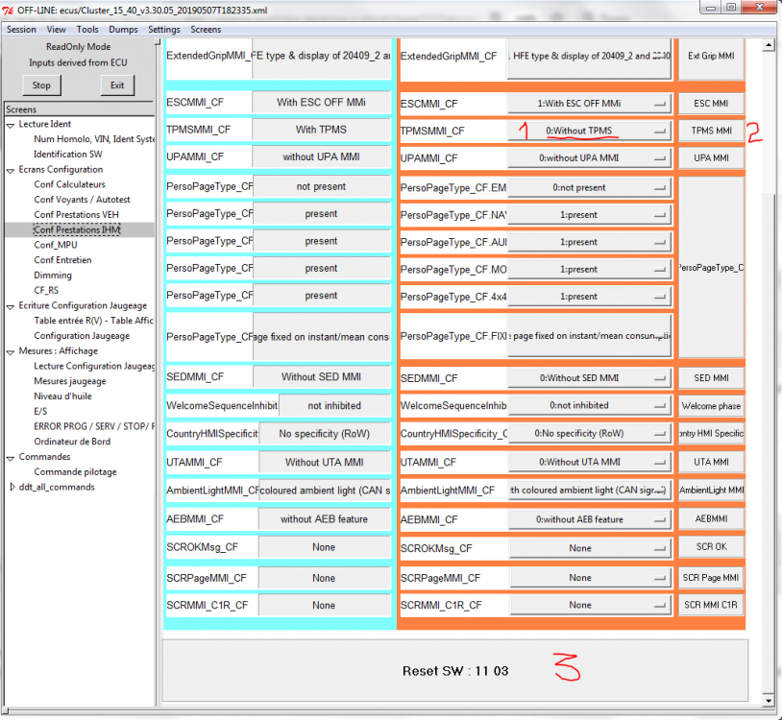Click the SED MMI button
Viewport: 782px width, 720px height.
click(712, 378)
